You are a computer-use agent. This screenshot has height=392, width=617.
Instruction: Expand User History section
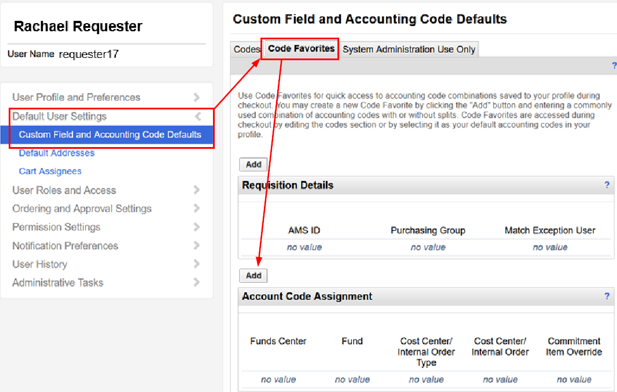pyautogui.click(x=197, y=264)
